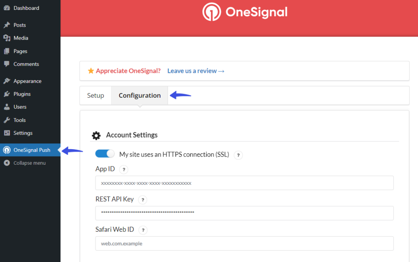Click the My site uses an HTTPS label
The height and width of the screenshot is (262, 418).
click(x=174, y=155)
